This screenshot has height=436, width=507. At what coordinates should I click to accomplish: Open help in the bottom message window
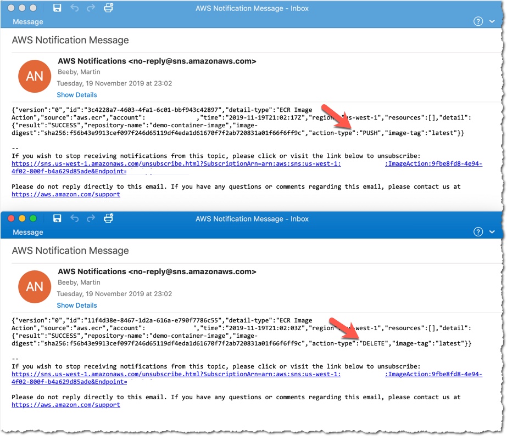tap(478, 232)
